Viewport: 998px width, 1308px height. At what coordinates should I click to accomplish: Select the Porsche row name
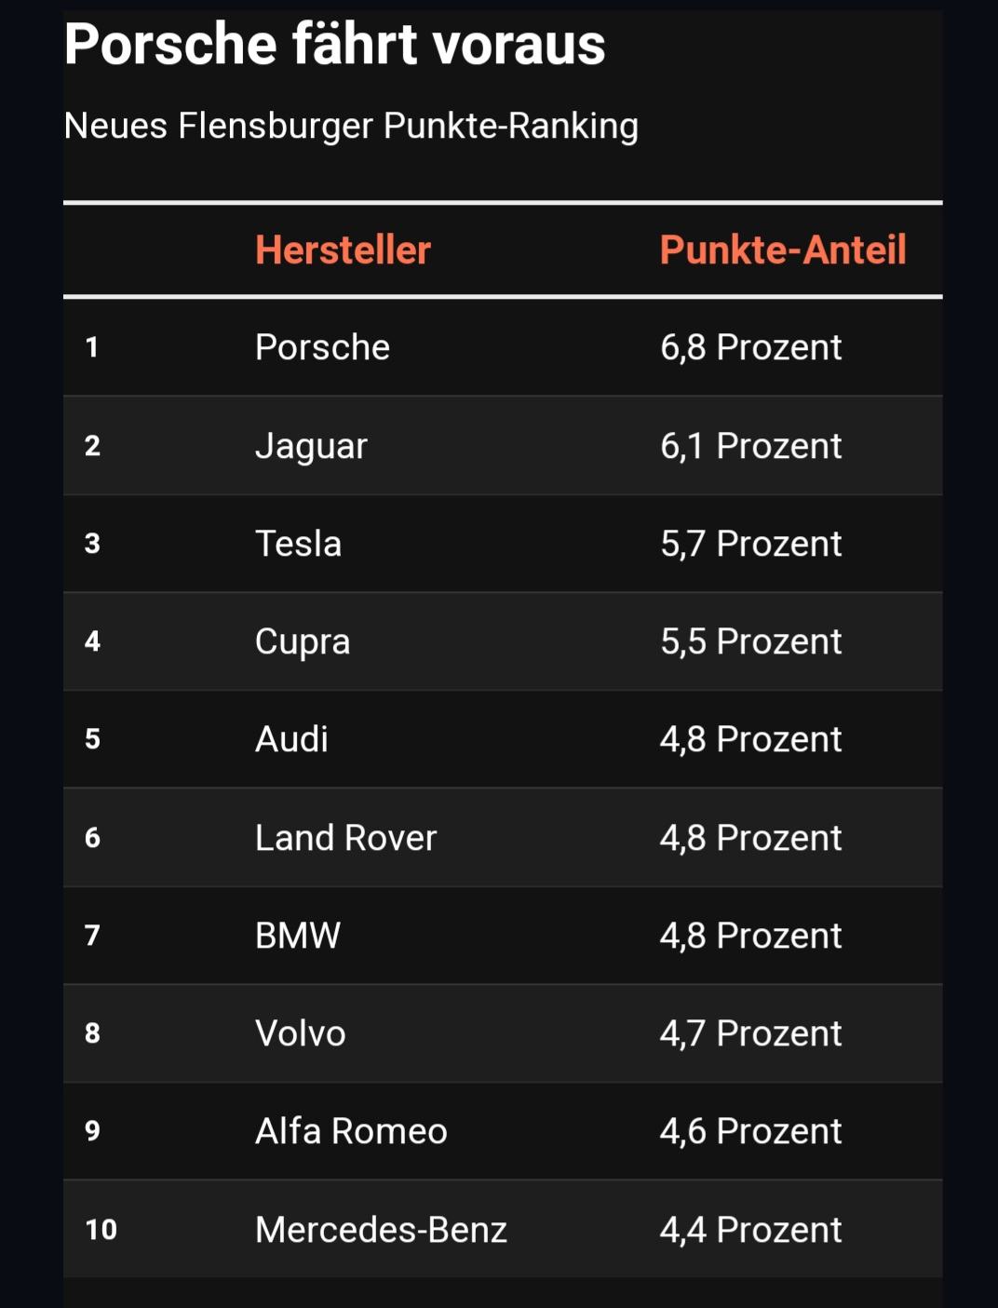point(322,347)
